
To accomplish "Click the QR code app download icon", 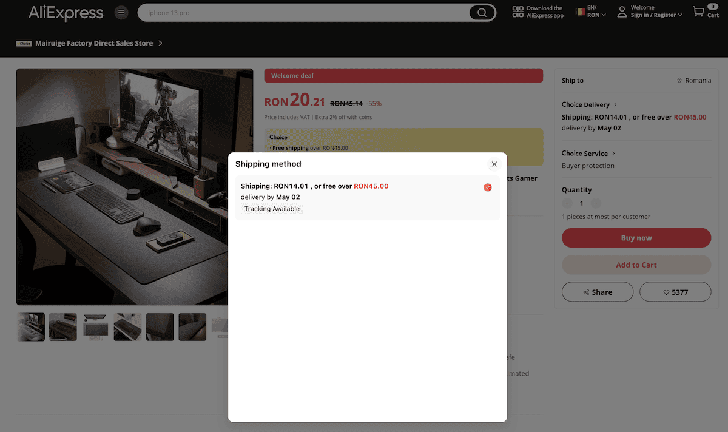I will click(x=517, y=12).
